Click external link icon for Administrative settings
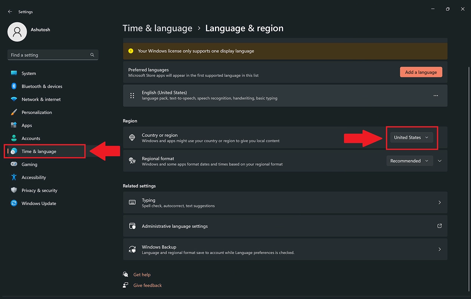The image size is (471, 299). [440, 226]
